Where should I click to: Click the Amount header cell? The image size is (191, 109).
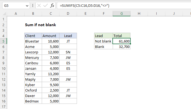coord(51,36)
